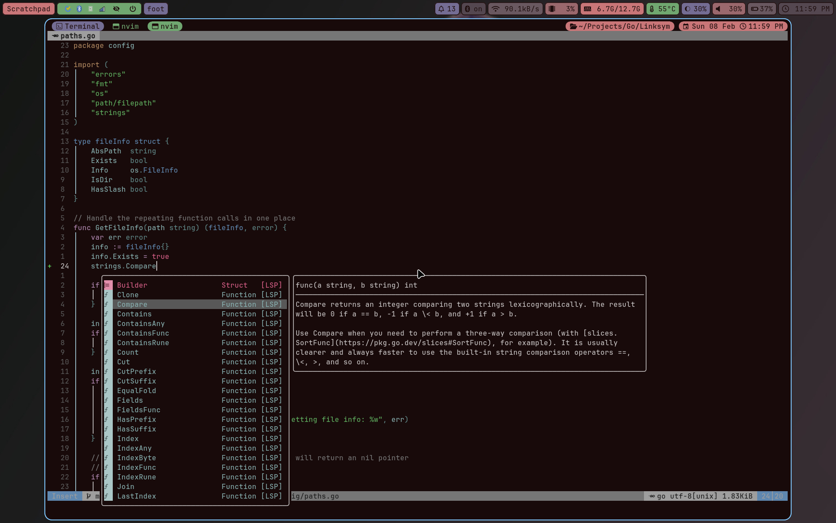Select IndexFunc completion entry

pyautogui.click(x=195, y=467)
